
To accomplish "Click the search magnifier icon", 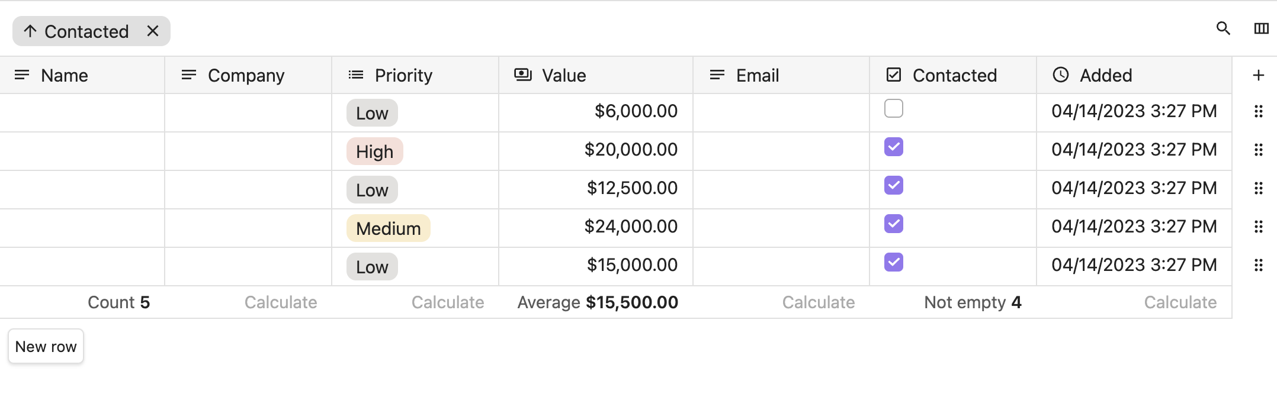I will click(x=1223, y=28).
